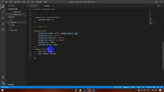Viewport: 164px width, 92px height.
Task: Open index.html in REEN PSD folder
Action: click(14, 30)
